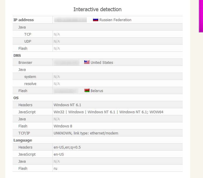Click the Flash language value ru
The width and height of the screenshot is (203, 178).
pyautogui.click(x=55, y=169)
